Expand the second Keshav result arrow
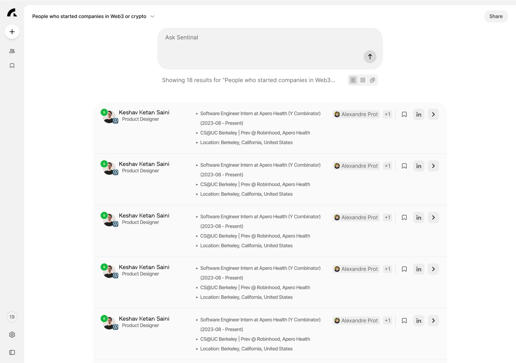Image resolution: width=516 pixels, height=363 pixels. pos(433,166)
